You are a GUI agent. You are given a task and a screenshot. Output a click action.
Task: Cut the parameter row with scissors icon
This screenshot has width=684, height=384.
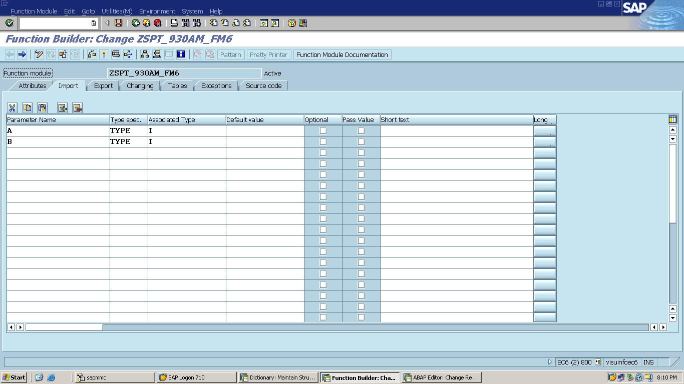point(12,107)
